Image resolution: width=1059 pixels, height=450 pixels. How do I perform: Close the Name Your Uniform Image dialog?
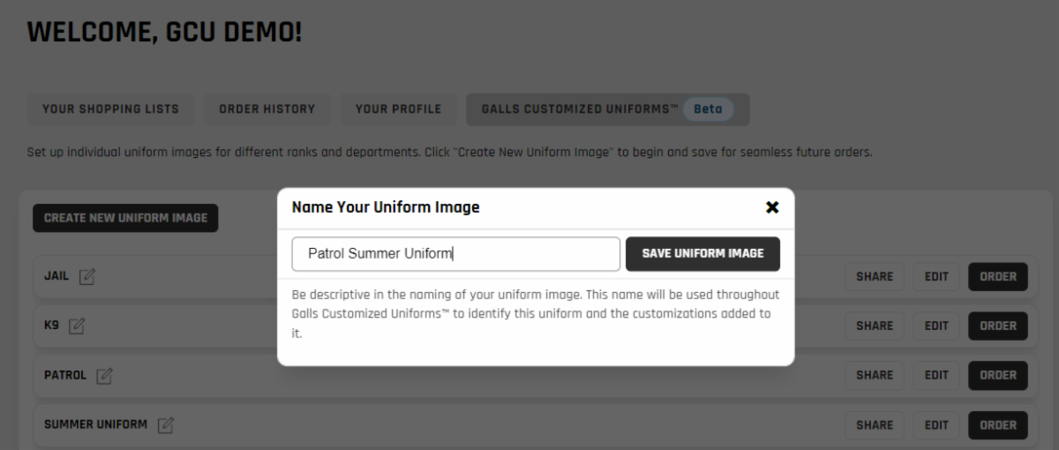pos(772,207)
